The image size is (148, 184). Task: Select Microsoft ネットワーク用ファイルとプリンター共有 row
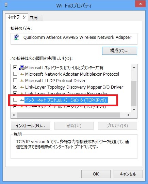point(64,67)
